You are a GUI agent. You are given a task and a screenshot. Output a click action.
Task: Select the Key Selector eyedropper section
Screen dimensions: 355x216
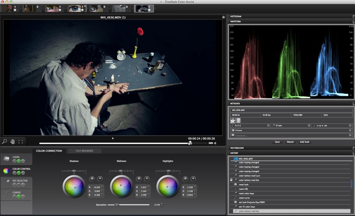(x=8, y=181)
